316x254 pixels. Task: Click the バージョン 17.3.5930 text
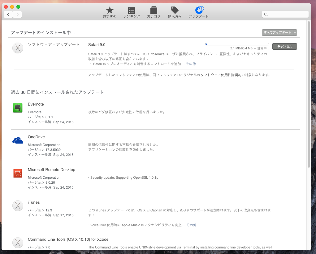point(44,150)
